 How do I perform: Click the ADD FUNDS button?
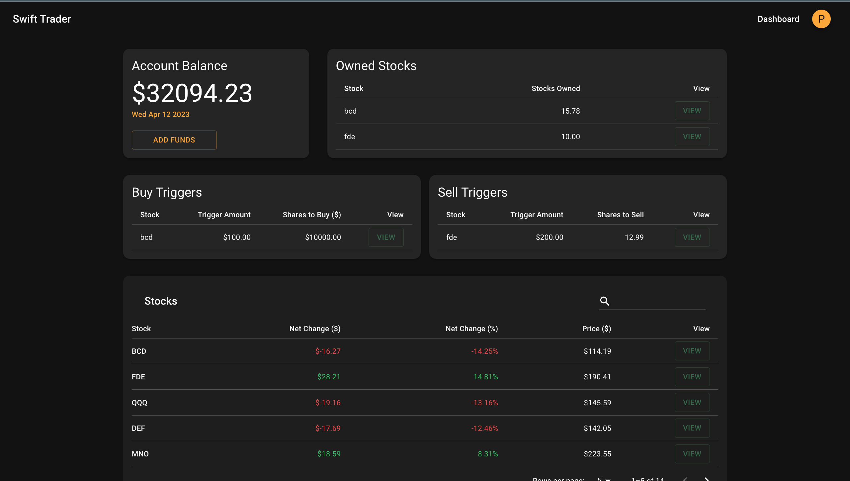(x=174, y=140)
